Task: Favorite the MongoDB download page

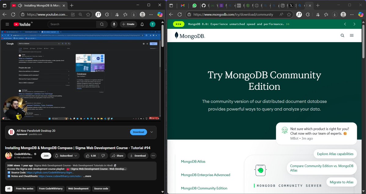Action: pos(289,14)
